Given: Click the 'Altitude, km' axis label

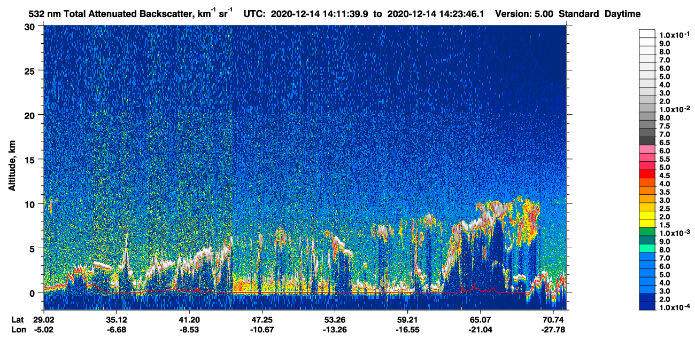Looking at the screenshot, I should point(13,166).
